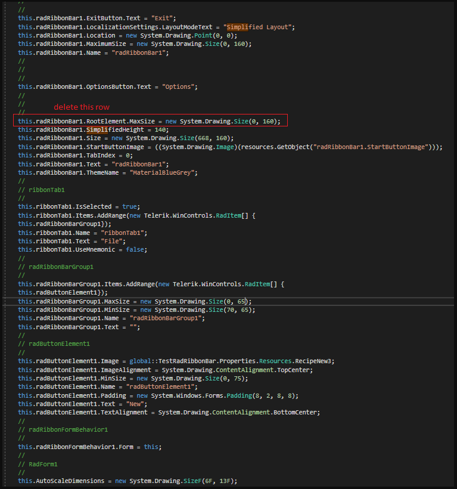The width and height of the screenshot is (457, 489).
Task: Click the red "delete this row" annotation
Action: (82, 107)
